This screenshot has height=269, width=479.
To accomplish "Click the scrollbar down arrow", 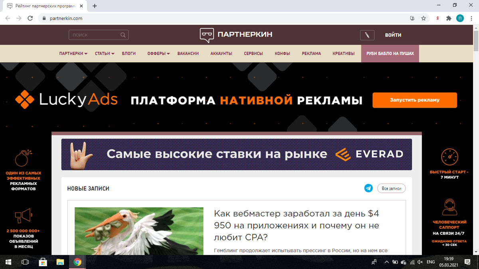I will coord(475,251).
